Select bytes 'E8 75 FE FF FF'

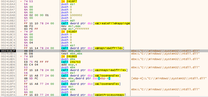36,62
